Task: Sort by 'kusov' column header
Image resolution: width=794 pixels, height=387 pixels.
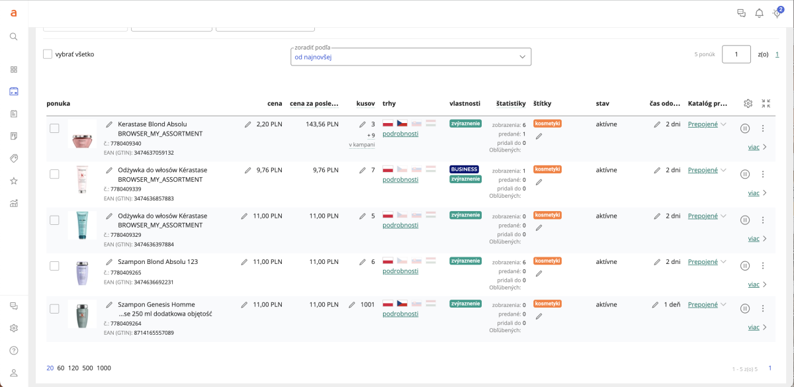Action: point(366,103)
